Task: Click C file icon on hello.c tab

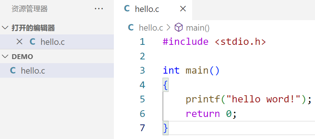Action: coord(127,9)
